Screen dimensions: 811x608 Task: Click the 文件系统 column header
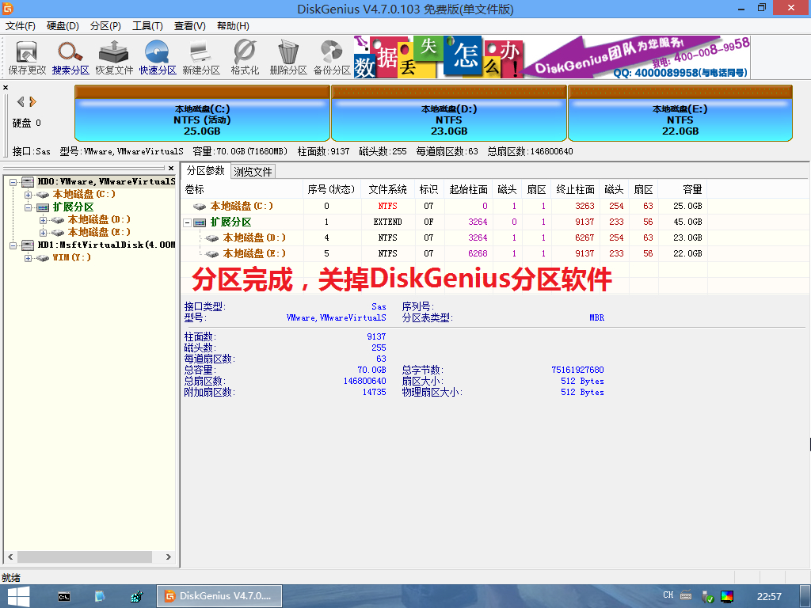point(388,189)
